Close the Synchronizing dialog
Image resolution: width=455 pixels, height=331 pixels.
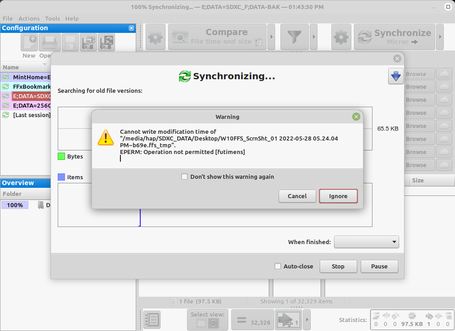point(397,59)
